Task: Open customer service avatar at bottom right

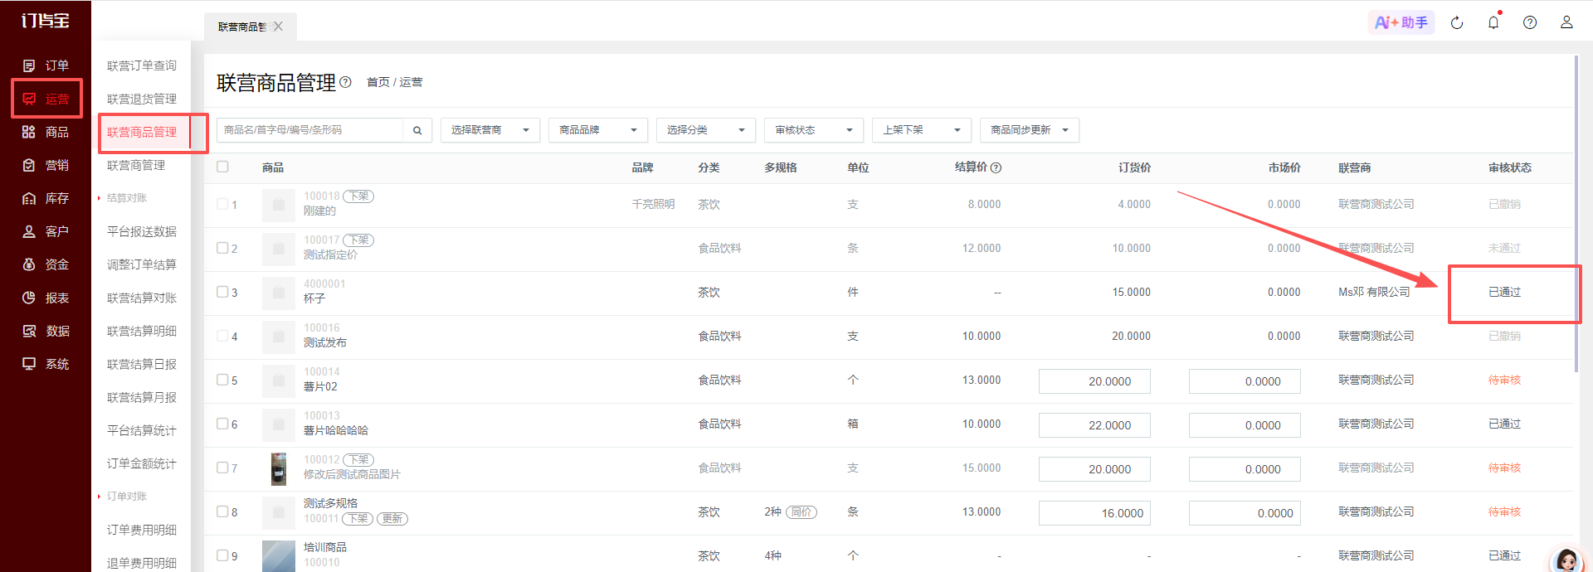Action: point(1566,560)
